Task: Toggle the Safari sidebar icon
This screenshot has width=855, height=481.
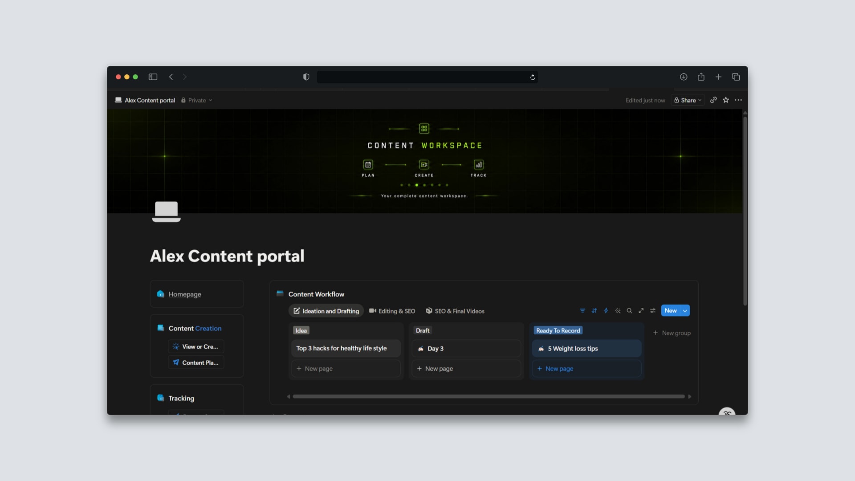Action: click(x=153, y=77)
